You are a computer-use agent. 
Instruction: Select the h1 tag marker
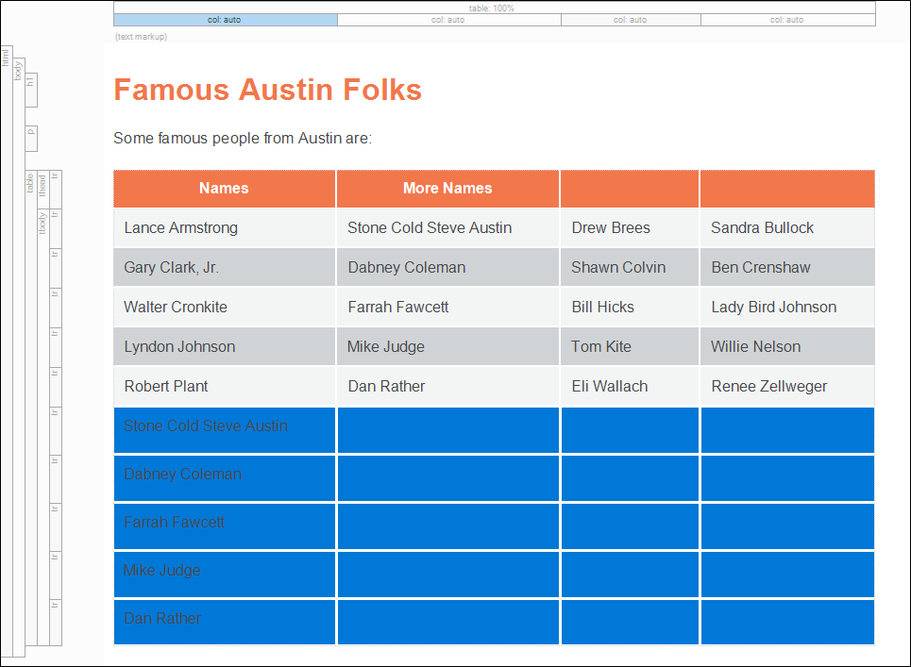point(31,90)
